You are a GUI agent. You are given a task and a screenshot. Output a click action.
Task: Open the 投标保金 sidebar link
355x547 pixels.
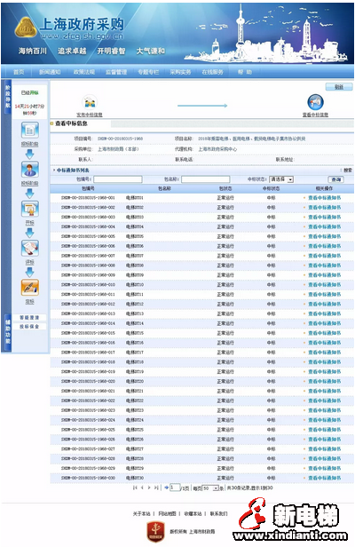[29, 327]
